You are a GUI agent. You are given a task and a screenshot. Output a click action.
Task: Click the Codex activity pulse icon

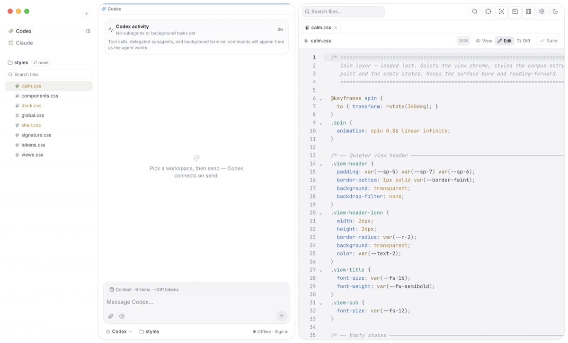click(111, 29)
